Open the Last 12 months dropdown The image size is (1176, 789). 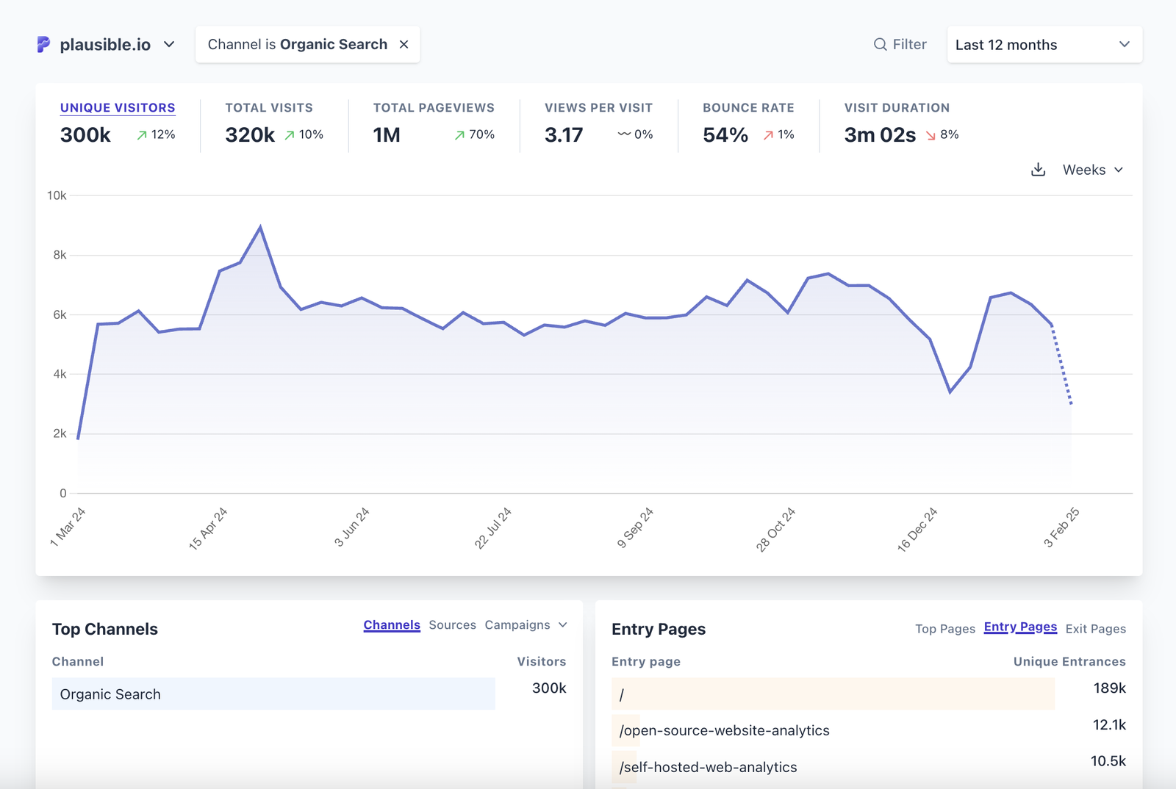click(x=1044, y=44)
